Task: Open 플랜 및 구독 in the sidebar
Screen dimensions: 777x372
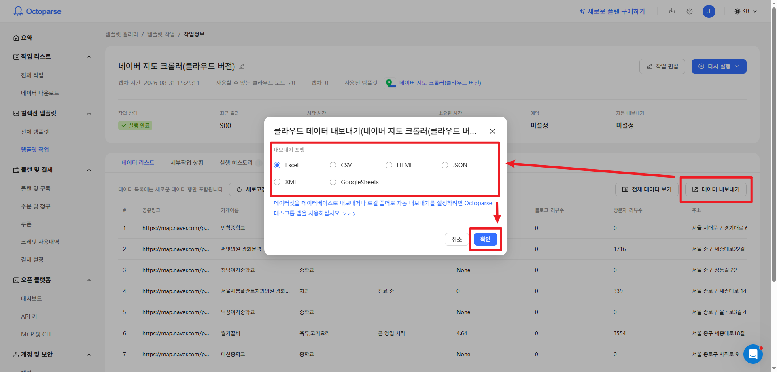Action: (36, 189)
